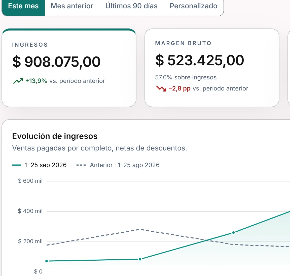Select the "Este mes" period tab
Screen dimensions: 290x276
23,7
